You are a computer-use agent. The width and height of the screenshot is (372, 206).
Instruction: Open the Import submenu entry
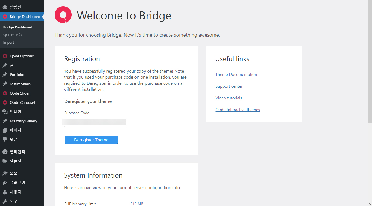click(8, 42)
